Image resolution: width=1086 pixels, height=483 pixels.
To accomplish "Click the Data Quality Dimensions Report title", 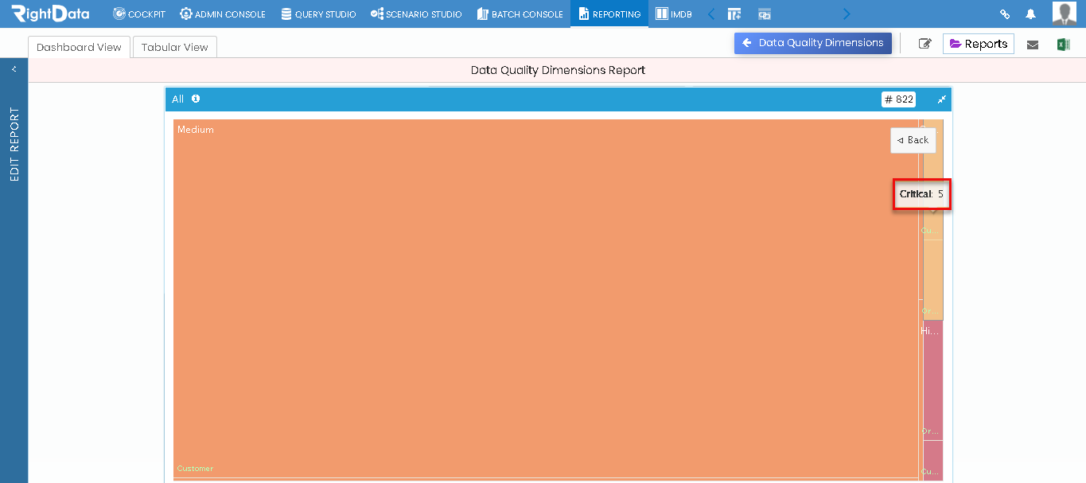I will coord(558,70).
